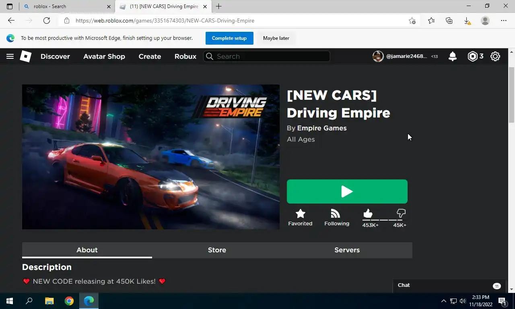Switch to the Store tab
The image size is (515, 309).
[x=217, y=250]
